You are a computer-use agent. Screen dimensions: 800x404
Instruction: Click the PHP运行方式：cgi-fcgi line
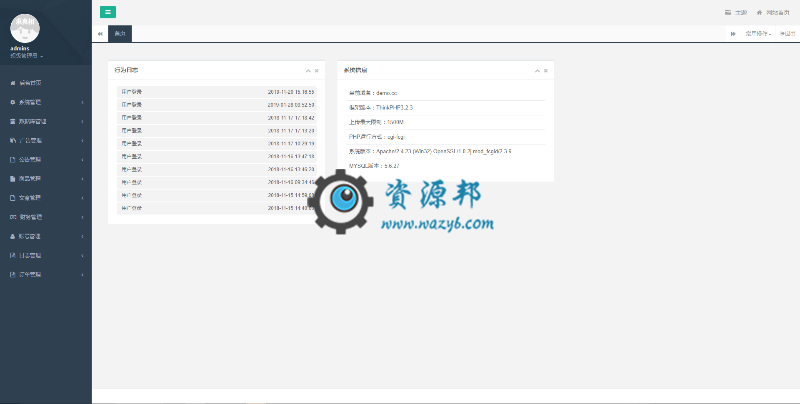click(445, 137)
